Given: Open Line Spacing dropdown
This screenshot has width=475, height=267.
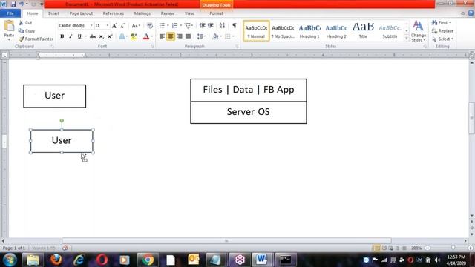Looking at the screenshot, I should (201, 36).
